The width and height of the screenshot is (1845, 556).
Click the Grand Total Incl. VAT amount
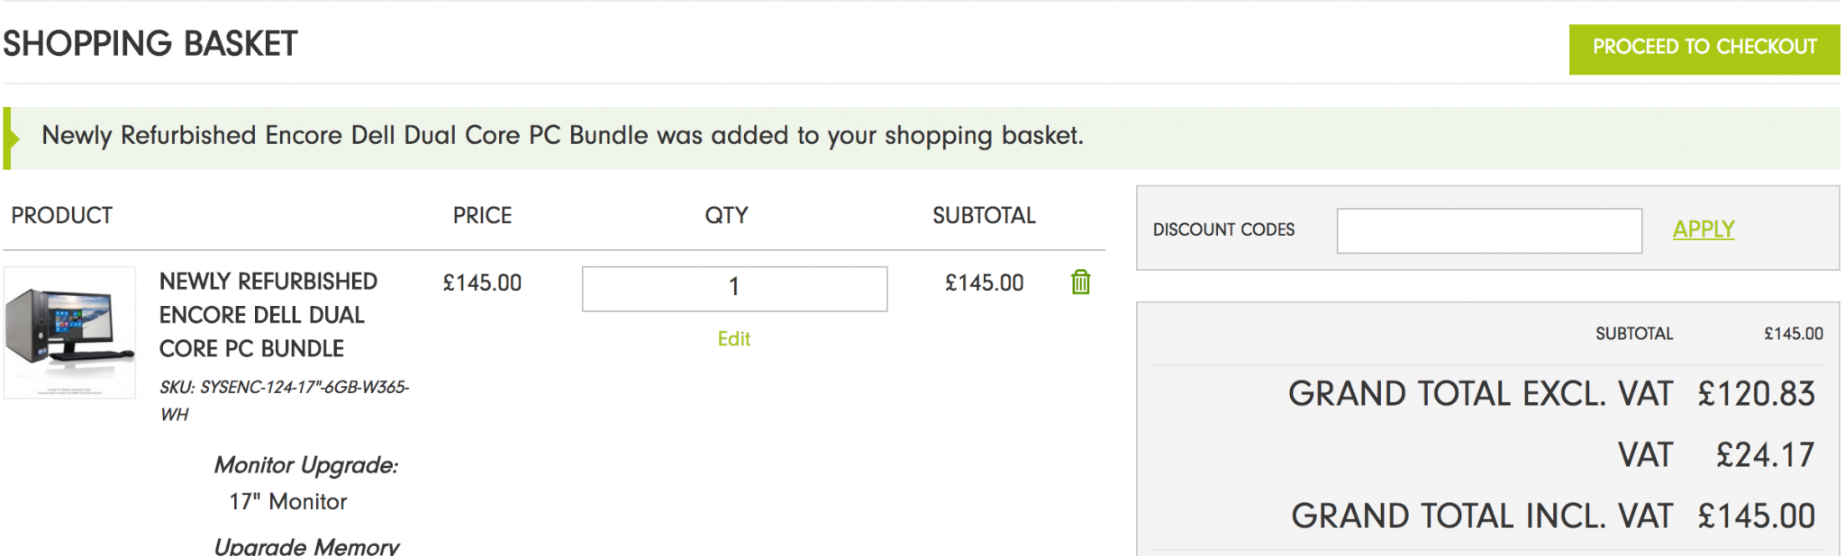1756,516
